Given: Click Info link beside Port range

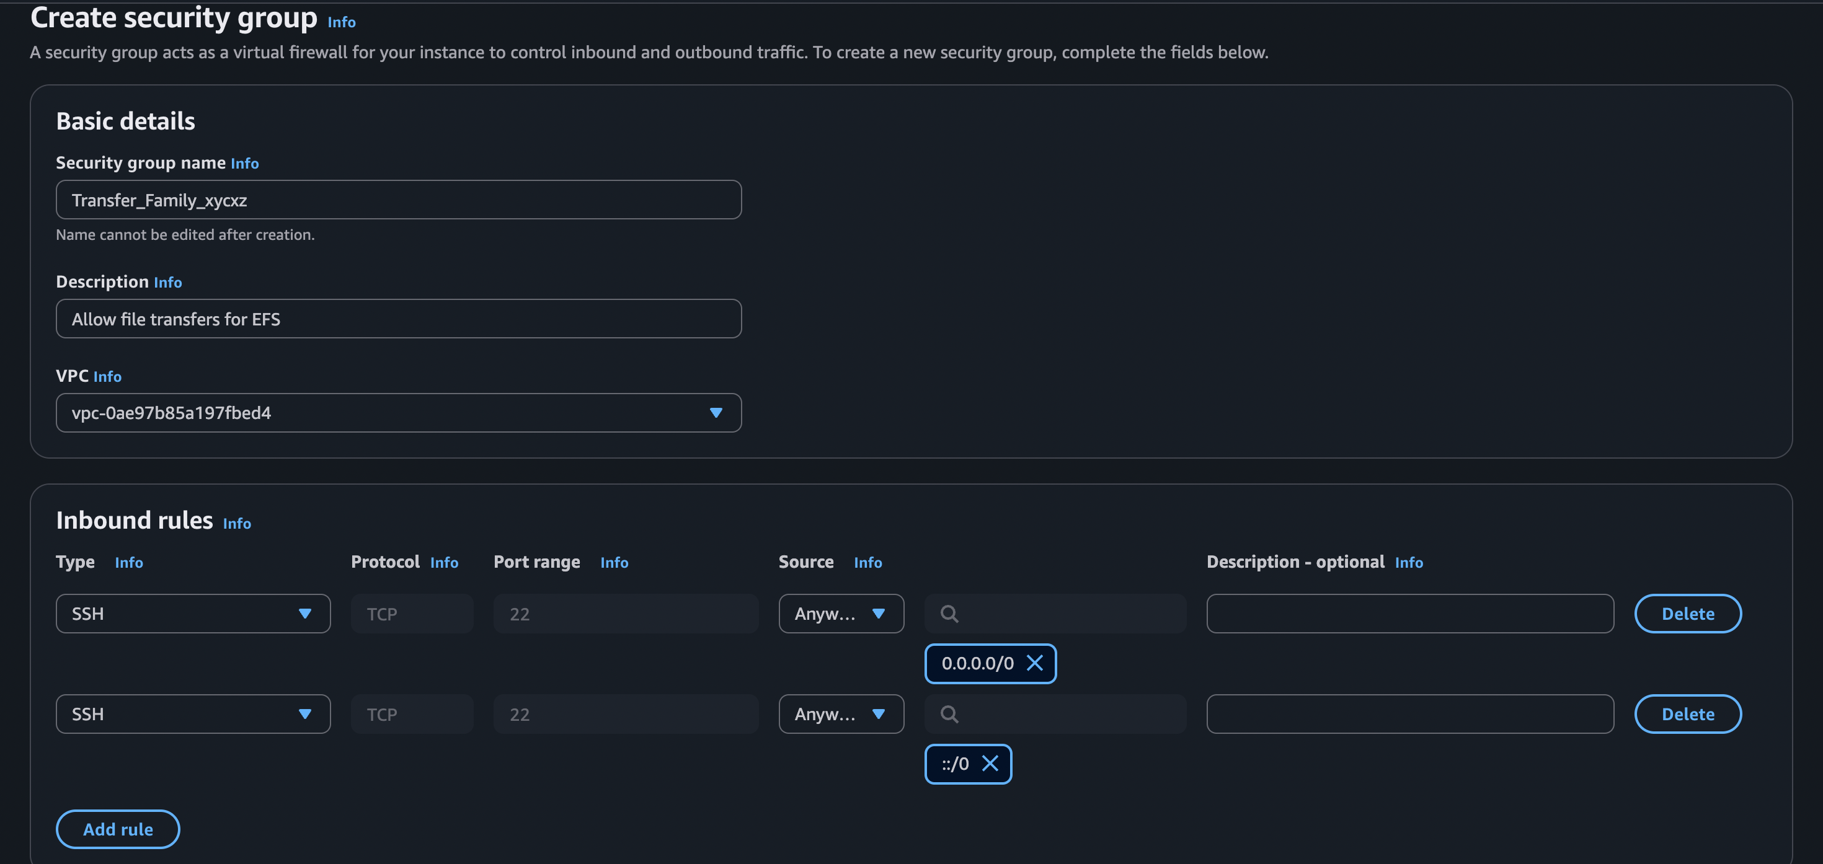Looking at the screenshot, I should (614, 563).
